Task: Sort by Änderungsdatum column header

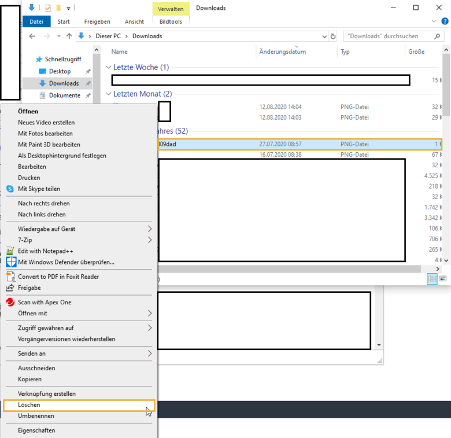Action: tap(282, 52)
